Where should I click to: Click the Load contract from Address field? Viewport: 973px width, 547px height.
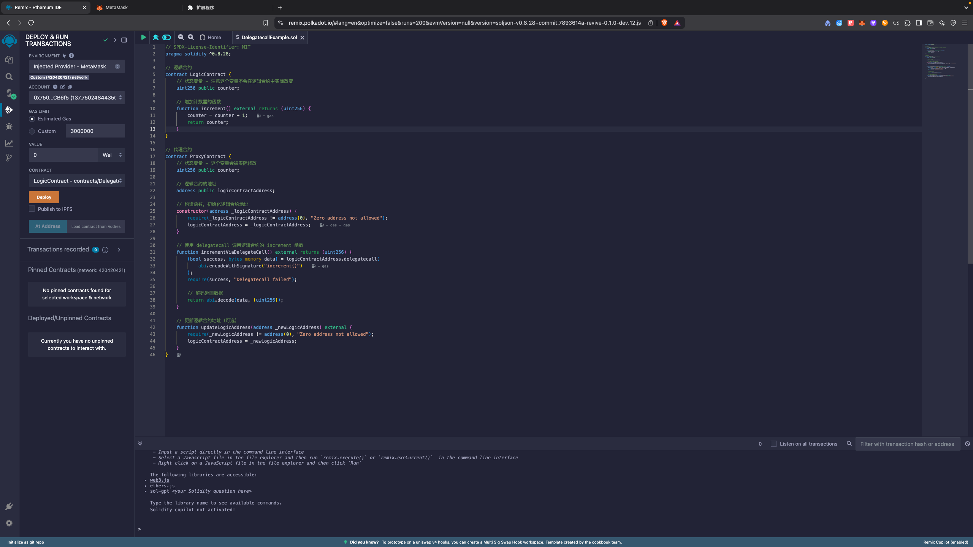coord(96,226)
